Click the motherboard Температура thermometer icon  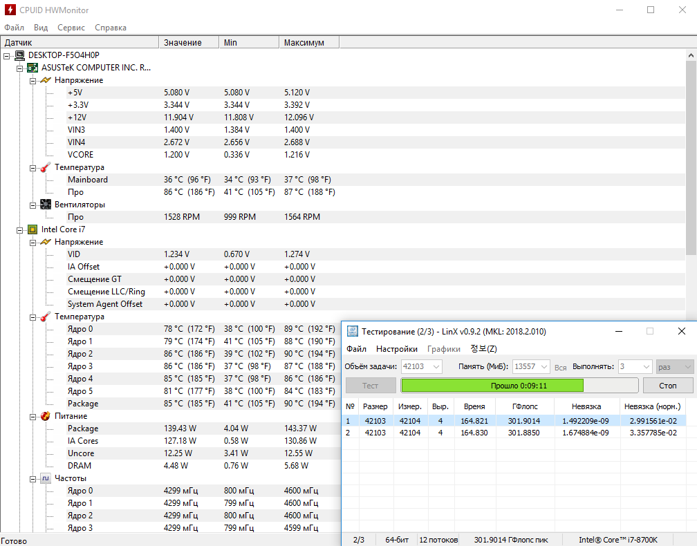click(46, 167)
